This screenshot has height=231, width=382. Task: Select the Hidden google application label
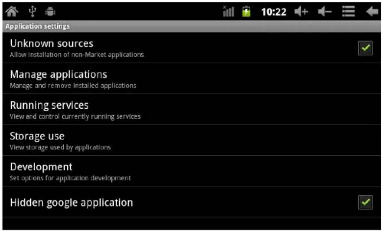tap(71, 203)
